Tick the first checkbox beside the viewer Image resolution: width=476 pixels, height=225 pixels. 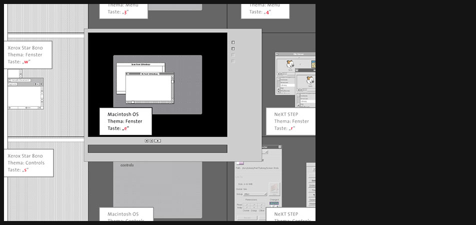(x=233, y=42)
